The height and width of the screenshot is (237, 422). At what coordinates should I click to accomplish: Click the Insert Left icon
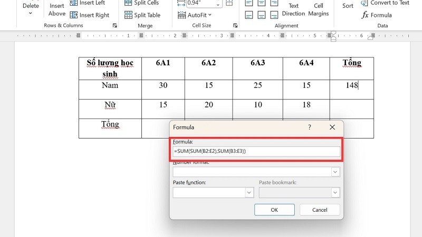[74, 3]
